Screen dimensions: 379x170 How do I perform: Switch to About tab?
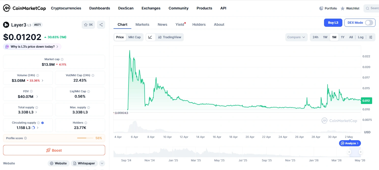tap(219, 24)
